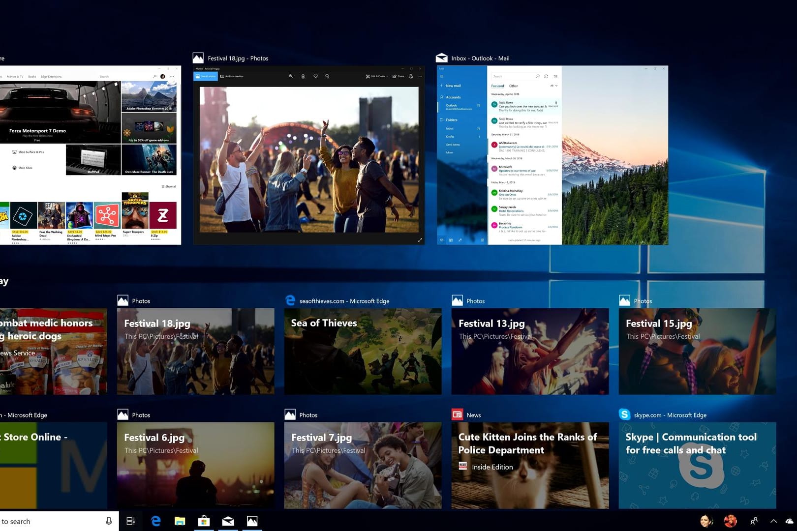Open the Mail app taskbar icon

click(228, 521)
